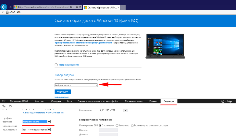The height and width of the screenshot is (137, 236).
Task: Click the 'Широта' latitude input field
Action: pos(108,130)
